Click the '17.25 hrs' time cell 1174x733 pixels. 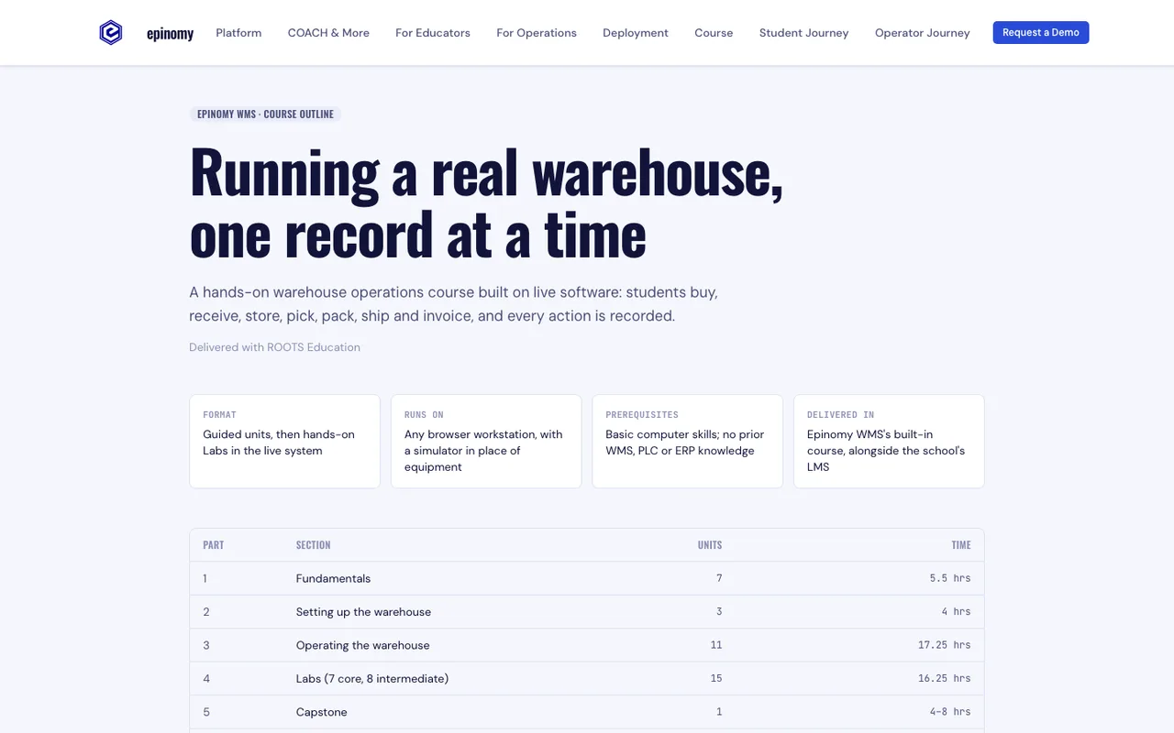click(x=945, y=645)
